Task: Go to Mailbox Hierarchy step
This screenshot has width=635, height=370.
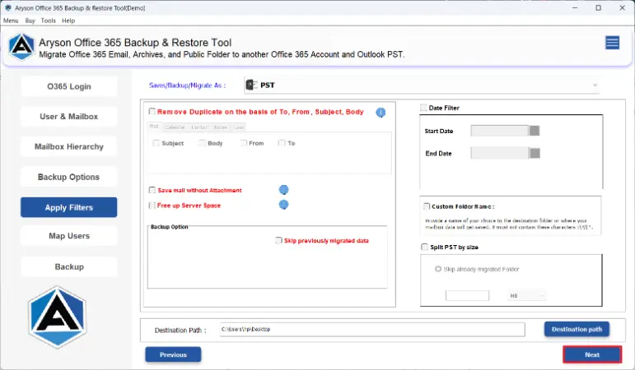Action: click(69, 146)
